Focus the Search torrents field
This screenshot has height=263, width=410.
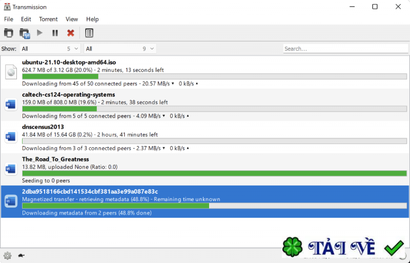pos(345,49)
